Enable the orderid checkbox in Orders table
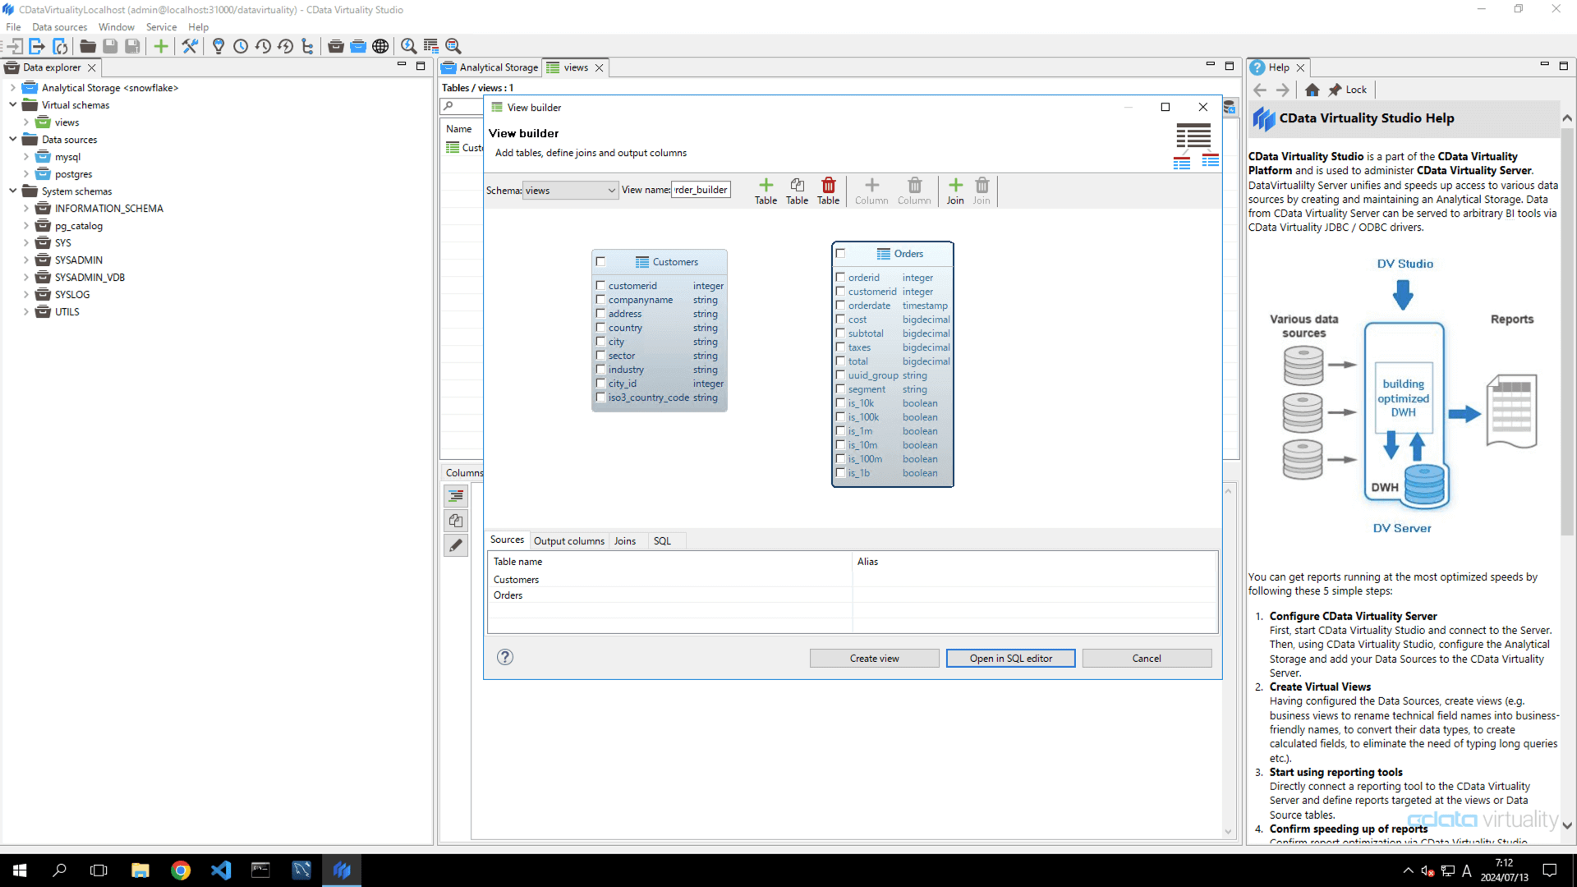1577x887 pixels. [840, 278]
